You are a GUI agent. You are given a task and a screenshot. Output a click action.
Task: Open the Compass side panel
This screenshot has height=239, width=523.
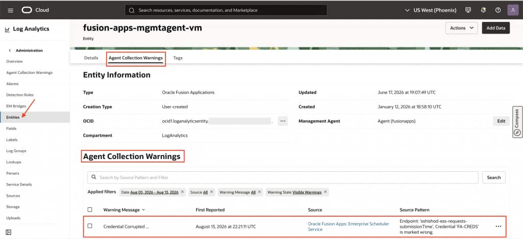click(x=517, y=122)
